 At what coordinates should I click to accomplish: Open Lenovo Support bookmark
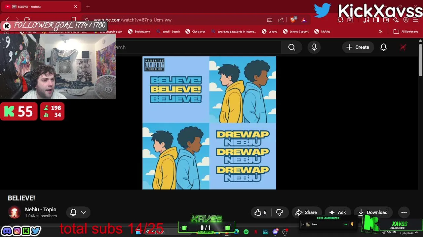296,32
